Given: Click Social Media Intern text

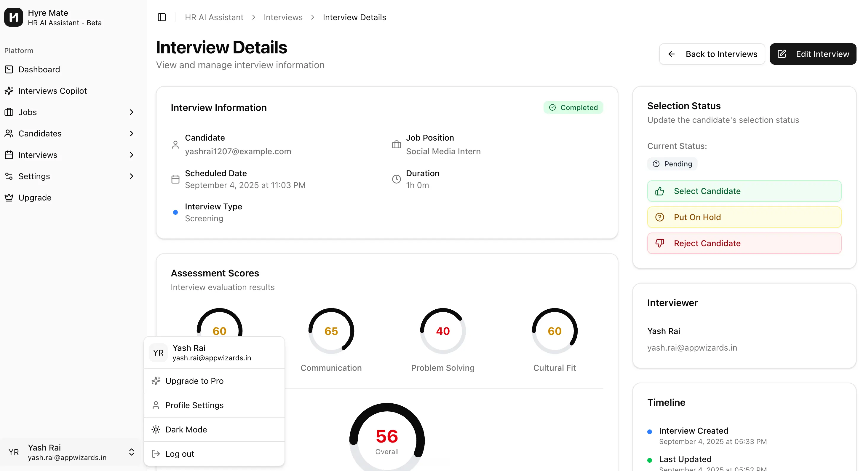Looking at the screenshot, I should [443, 151].
